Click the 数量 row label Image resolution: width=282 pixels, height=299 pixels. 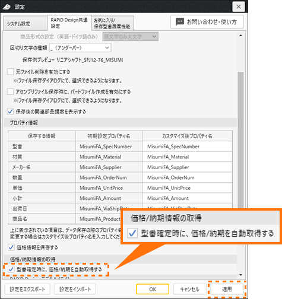(17, 177)
